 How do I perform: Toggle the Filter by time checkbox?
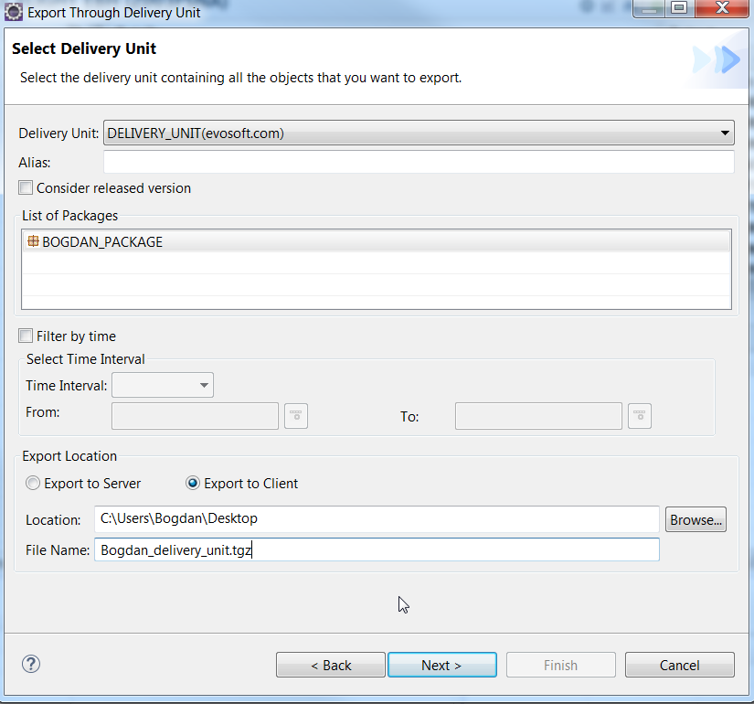point(26,336)
